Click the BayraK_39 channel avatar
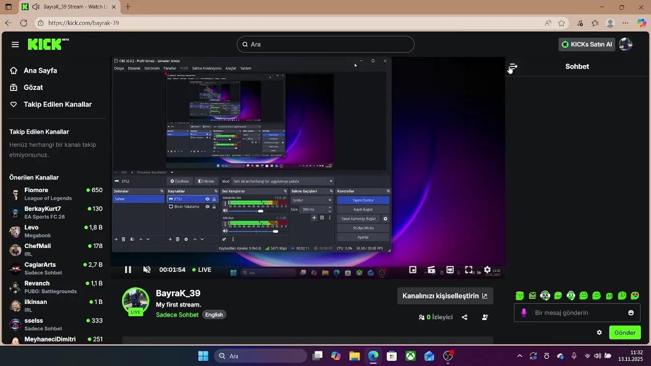Viewport: 651px width, 366px height. pos(135,300)
